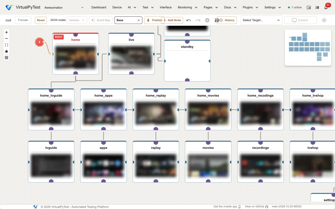This screenshot has width=335, height=209.
Task: Open the Device page
Action: coord(117,7)
